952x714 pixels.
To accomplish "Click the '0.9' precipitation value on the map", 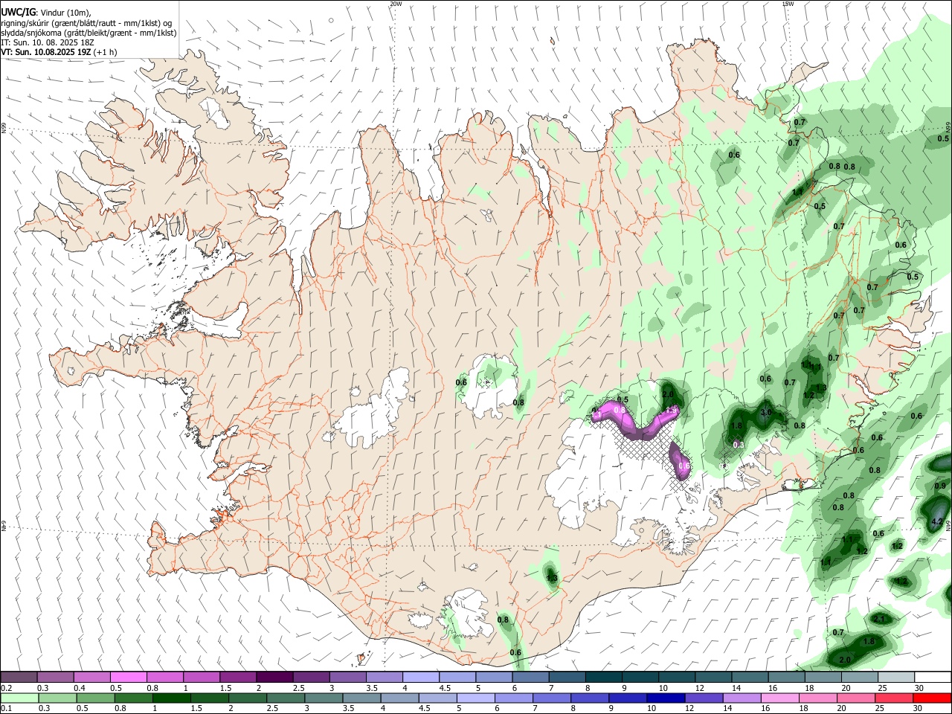I will (940, 486).
